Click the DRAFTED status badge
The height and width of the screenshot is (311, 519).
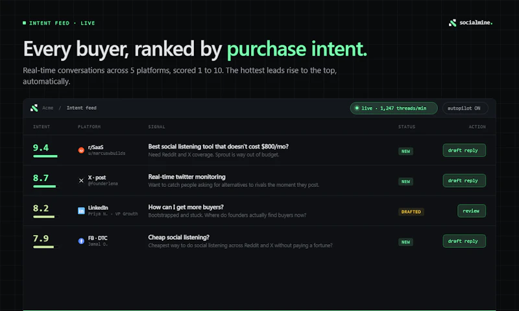[411, 212]
